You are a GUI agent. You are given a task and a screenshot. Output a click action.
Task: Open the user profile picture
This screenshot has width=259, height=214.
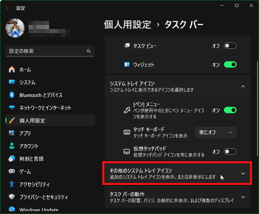(x=15, y=29)
